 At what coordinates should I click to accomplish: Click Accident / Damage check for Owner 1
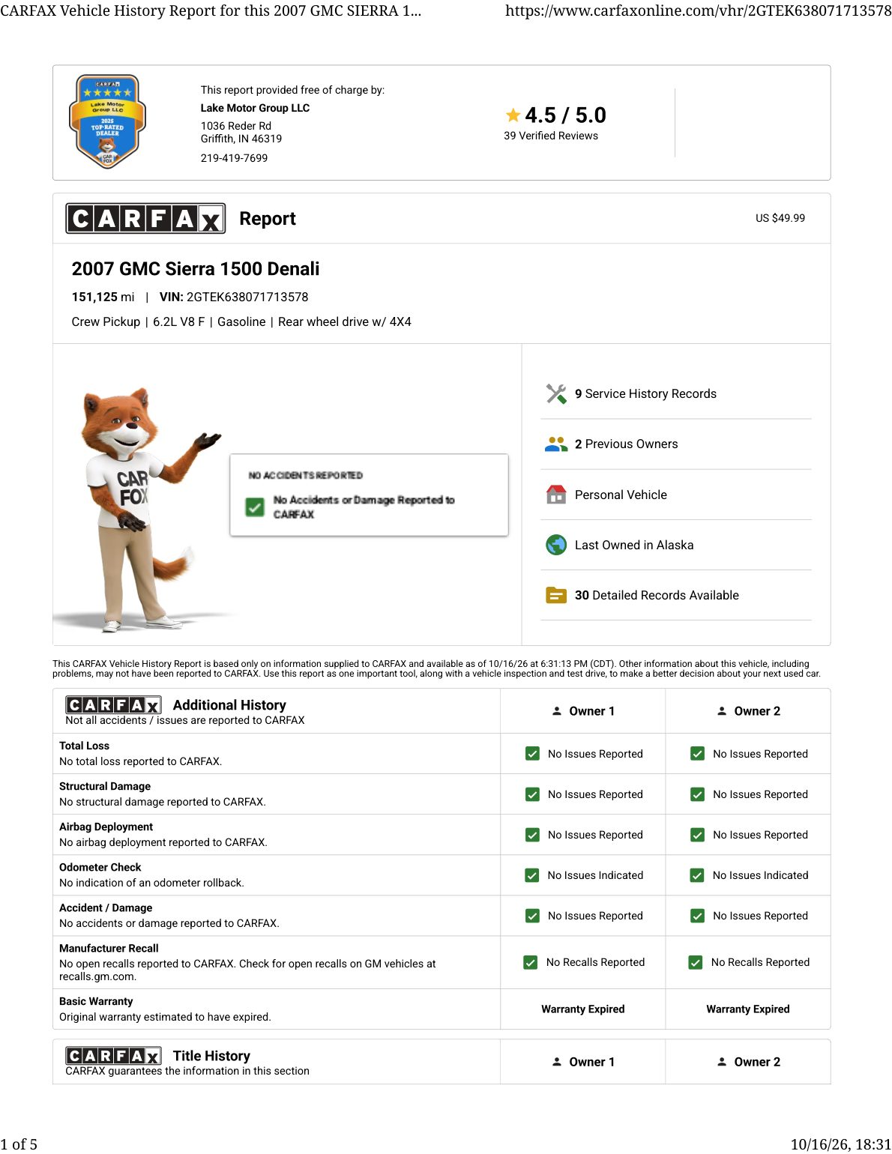[x=532, y=916]
